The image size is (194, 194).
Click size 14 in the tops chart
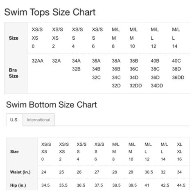(175, 46)
